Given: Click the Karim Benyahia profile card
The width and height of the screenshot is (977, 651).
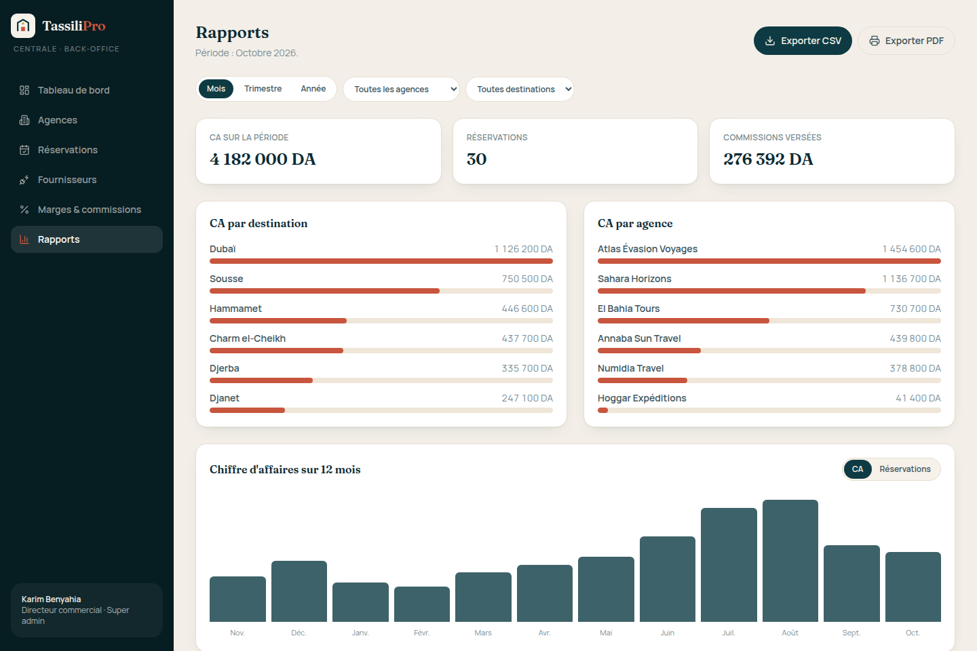Looking at the screenshot, I should 87,610.
